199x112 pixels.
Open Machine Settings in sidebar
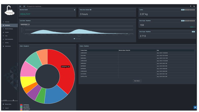click(9, 29)
